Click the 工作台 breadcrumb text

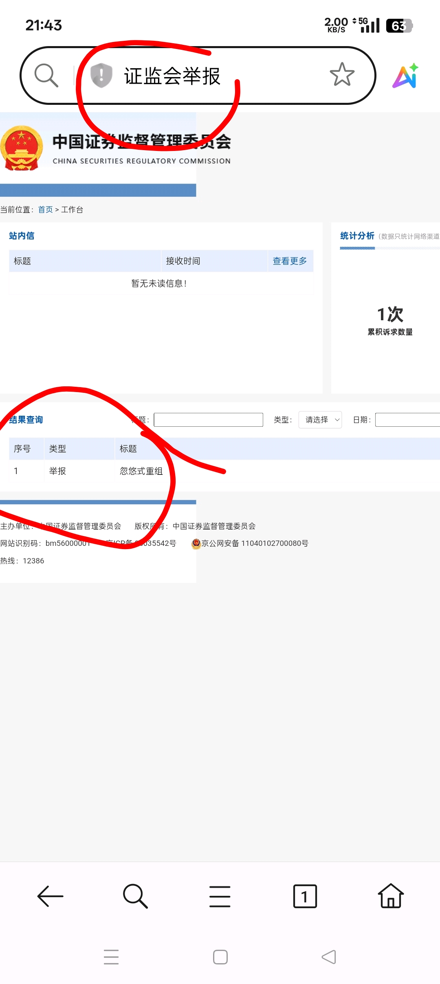72,210
